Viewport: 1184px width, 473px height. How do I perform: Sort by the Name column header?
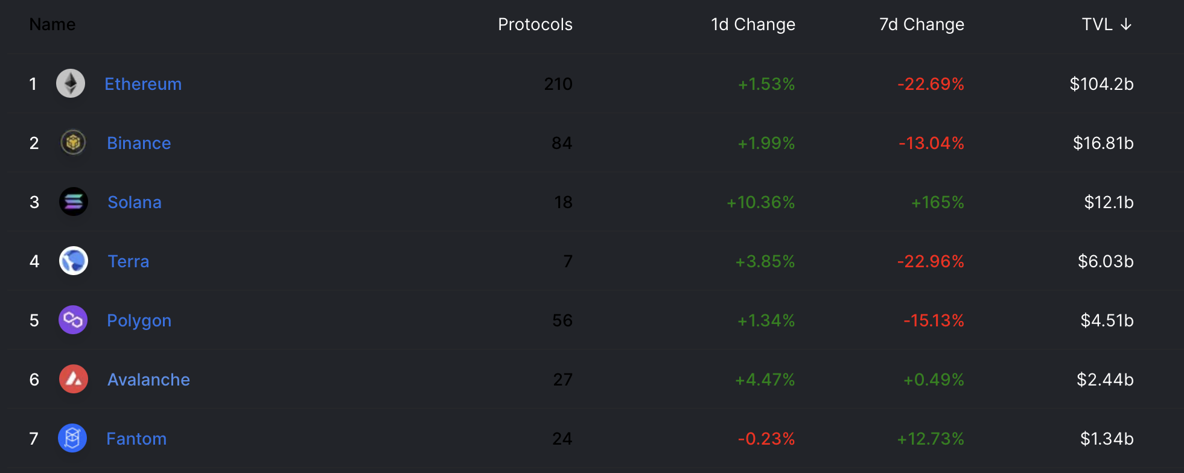53,24
